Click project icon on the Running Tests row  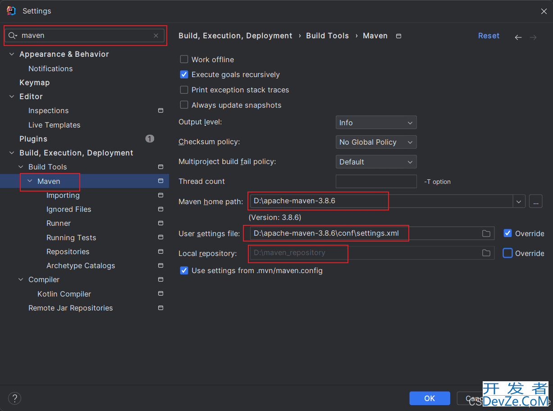(x=160, y=237)
